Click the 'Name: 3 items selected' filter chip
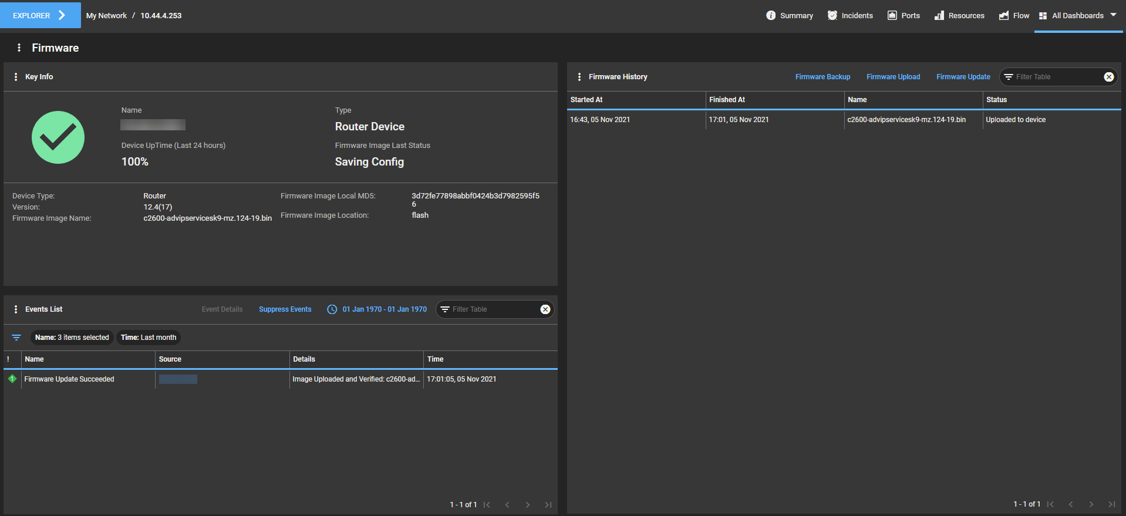Screen dimensions: 1126x516 [72, 338]
